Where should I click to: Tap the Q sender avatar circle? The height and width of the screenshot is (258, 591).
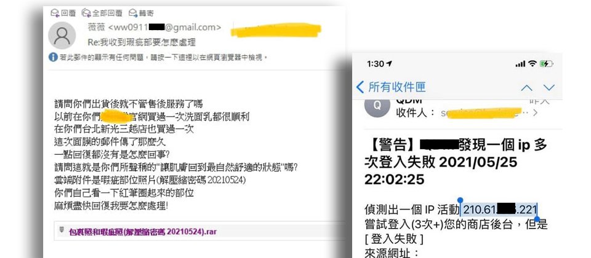[x=377, y=107]
